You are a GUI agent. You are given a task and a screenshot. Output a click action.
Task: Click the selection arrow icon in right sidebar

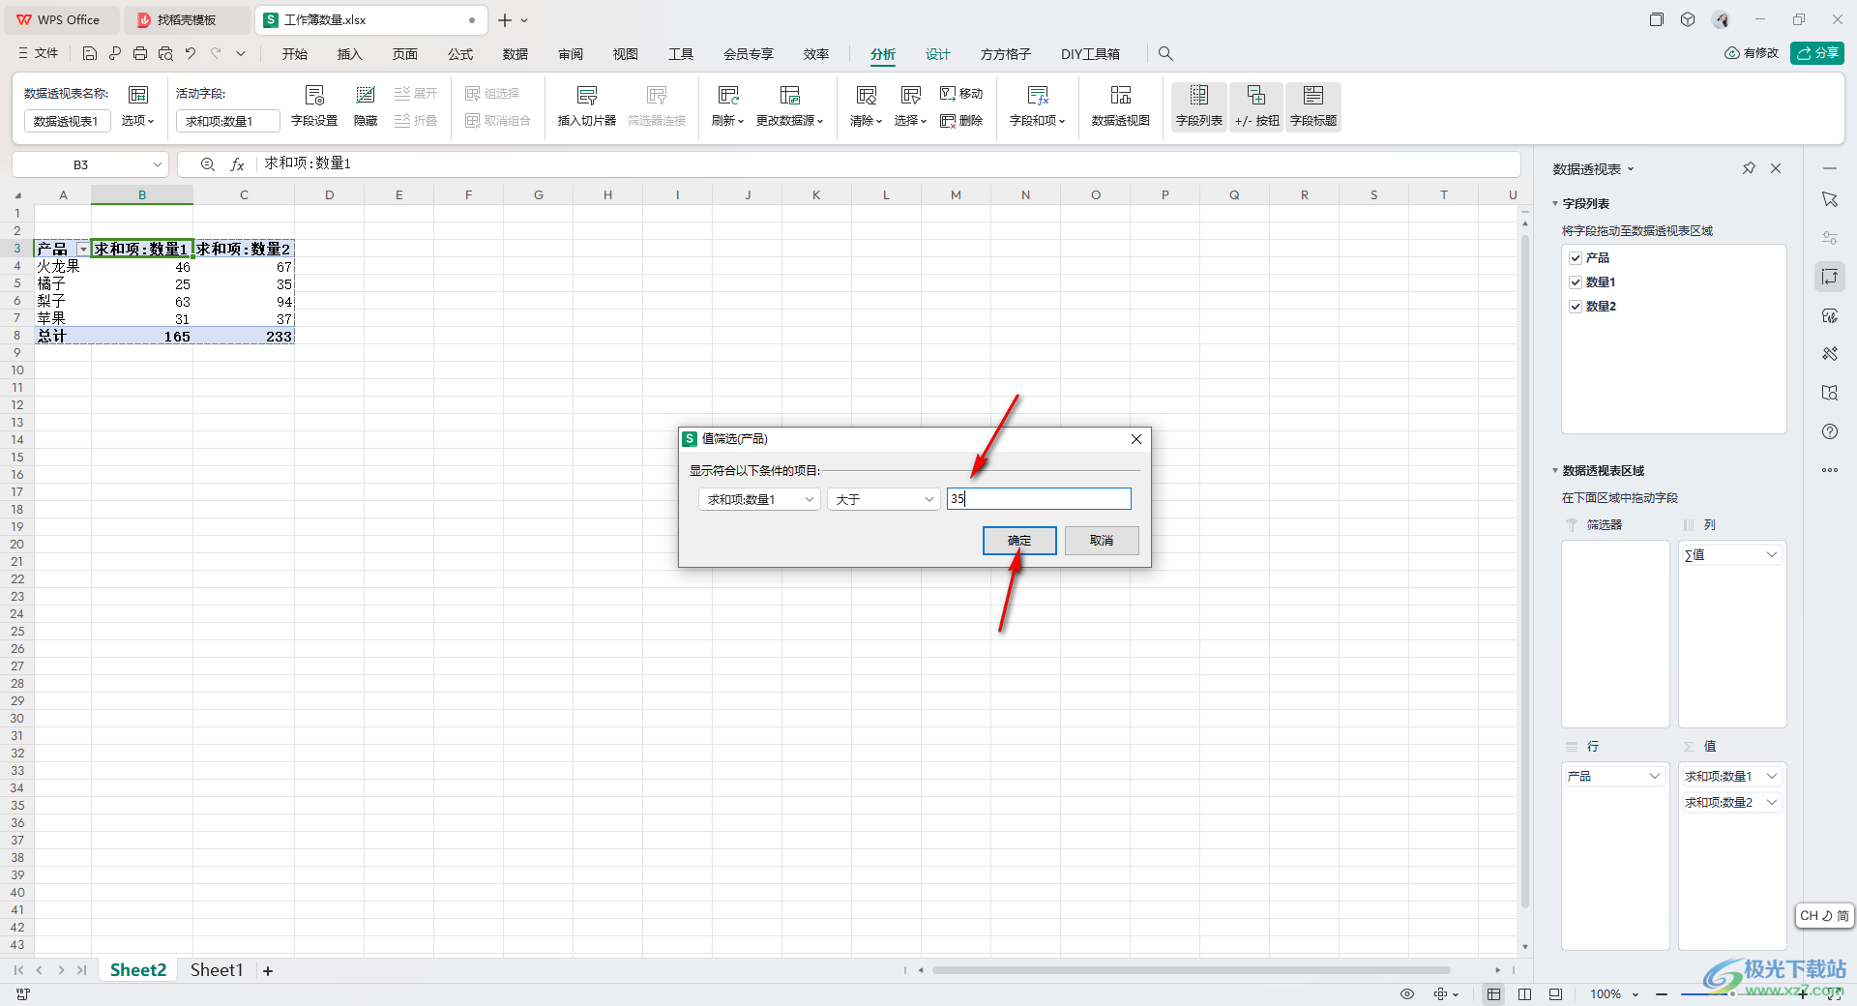(1830, 199)
